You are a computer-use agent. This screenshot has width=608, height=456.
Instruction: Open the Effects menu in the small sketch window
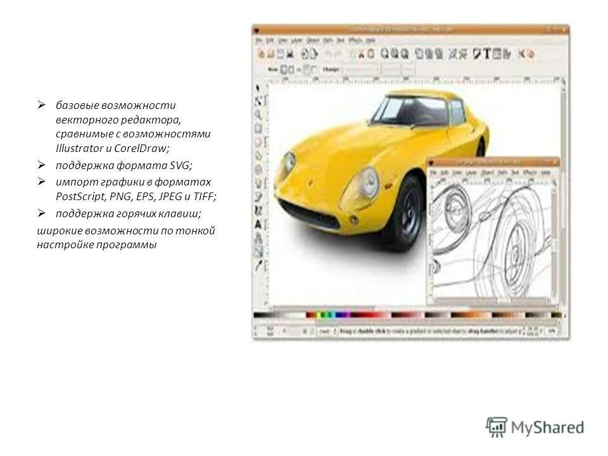click(529, 172)
